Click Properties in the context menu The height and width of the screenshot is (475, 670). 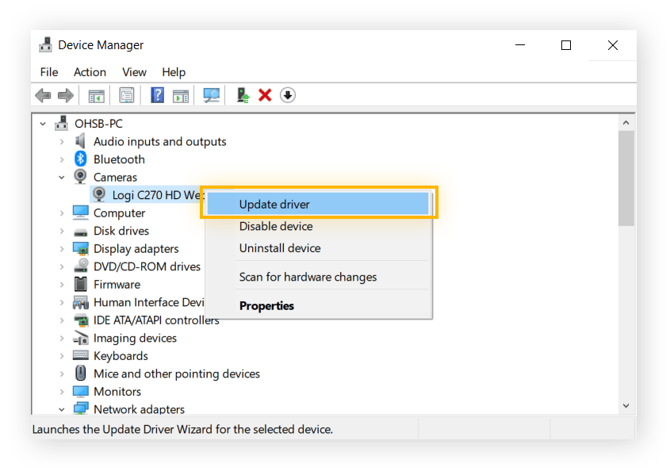[266, 306]
